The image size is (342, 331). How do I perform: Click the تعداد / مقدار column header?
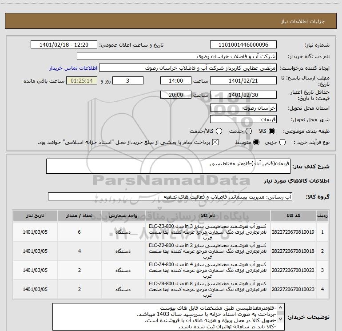(x=80, y=215)
